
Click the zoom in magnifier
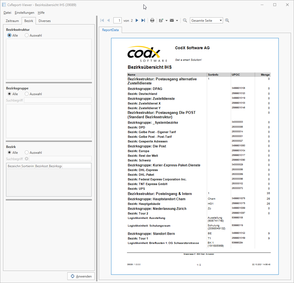coord(227,20)
